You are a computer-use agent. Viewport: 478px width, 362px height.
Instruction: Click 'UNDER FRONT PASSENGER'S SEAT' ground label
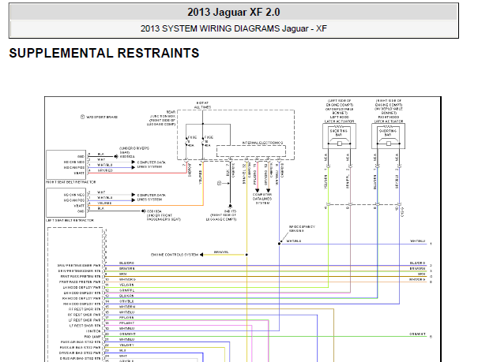coord(164,217)
